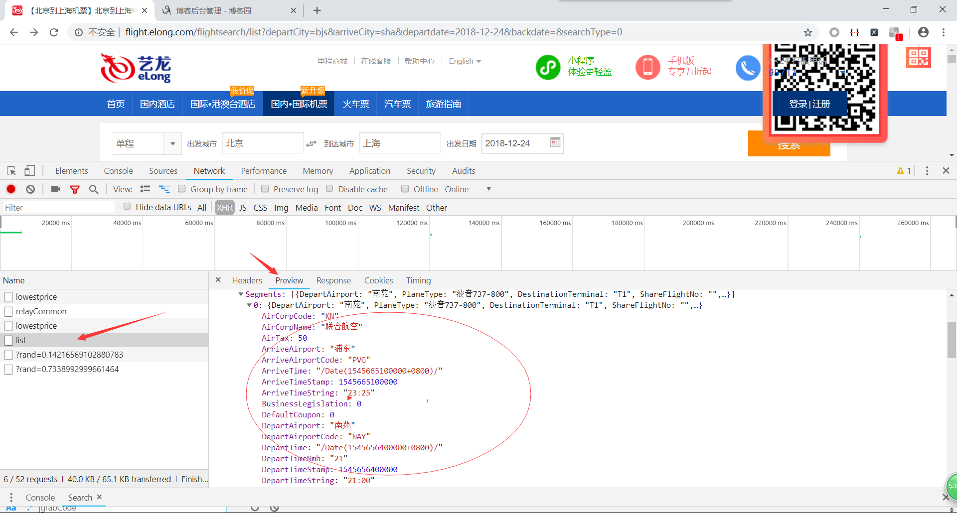
Task: Toggle the network filter funnel icon
Action: [x=75, y=189]
